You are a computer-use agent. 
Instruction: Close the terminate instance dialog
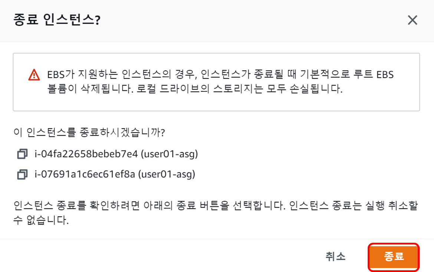412,20
